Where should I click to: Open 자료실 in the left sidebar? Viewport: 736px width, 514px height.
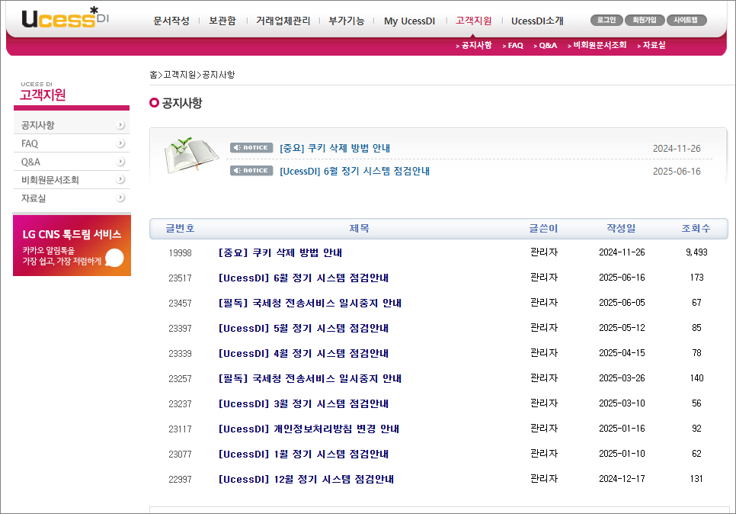[x=72, y=198]
